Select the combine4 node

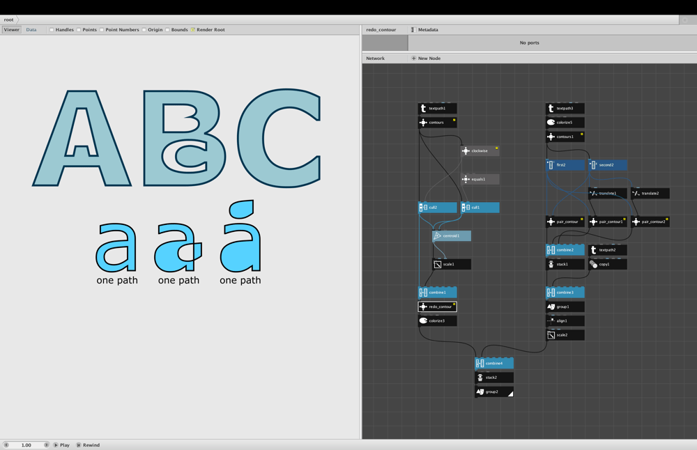[494, 364]
